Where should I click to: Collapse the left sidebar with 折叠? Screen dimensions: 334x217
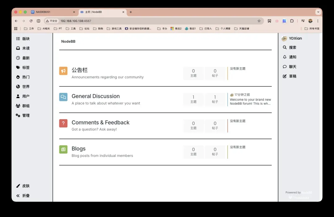pyautogui.click(x=23, y=196)
